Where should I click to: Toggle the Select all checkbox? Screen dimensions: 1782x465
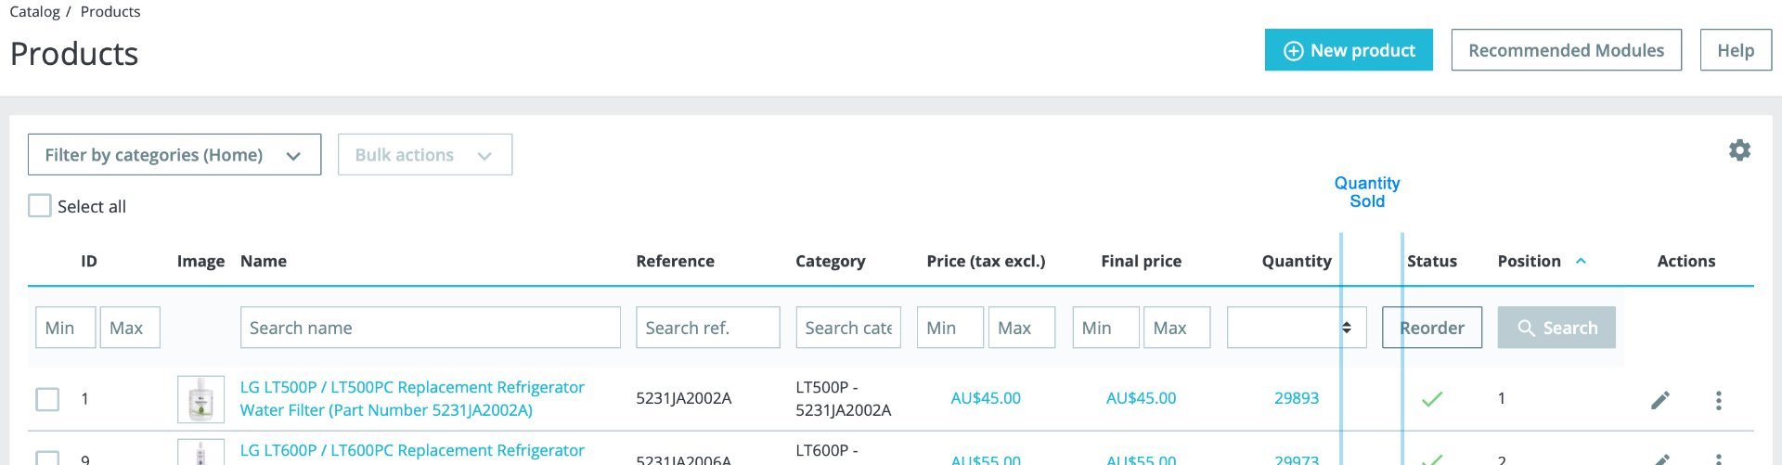pos(40,206)
